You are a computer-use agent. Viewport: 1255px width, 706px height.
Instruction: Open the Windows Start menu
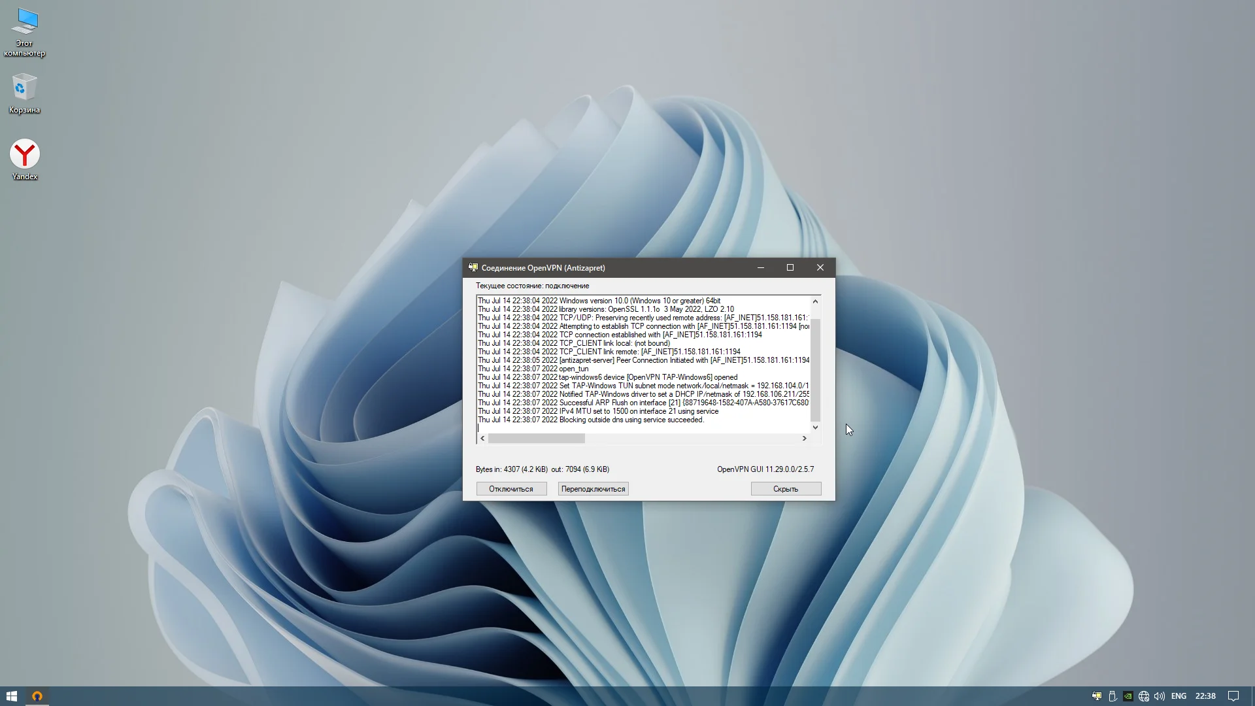(x=11, y=696)
